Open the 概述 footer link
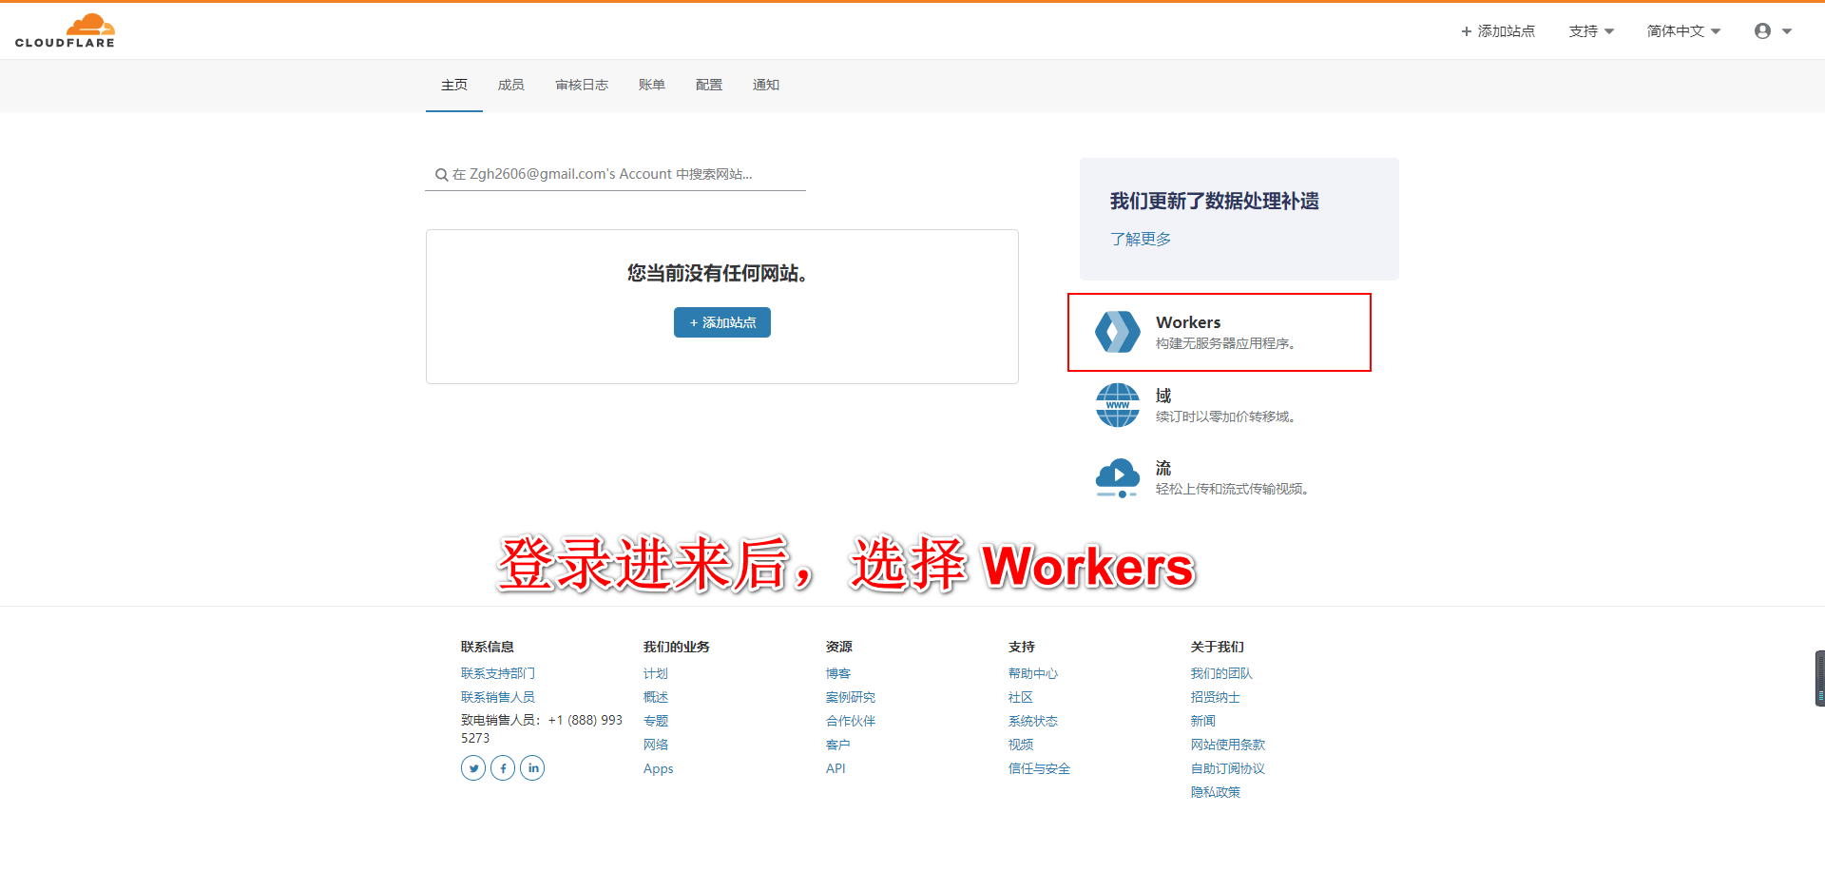 click(656, 697)
